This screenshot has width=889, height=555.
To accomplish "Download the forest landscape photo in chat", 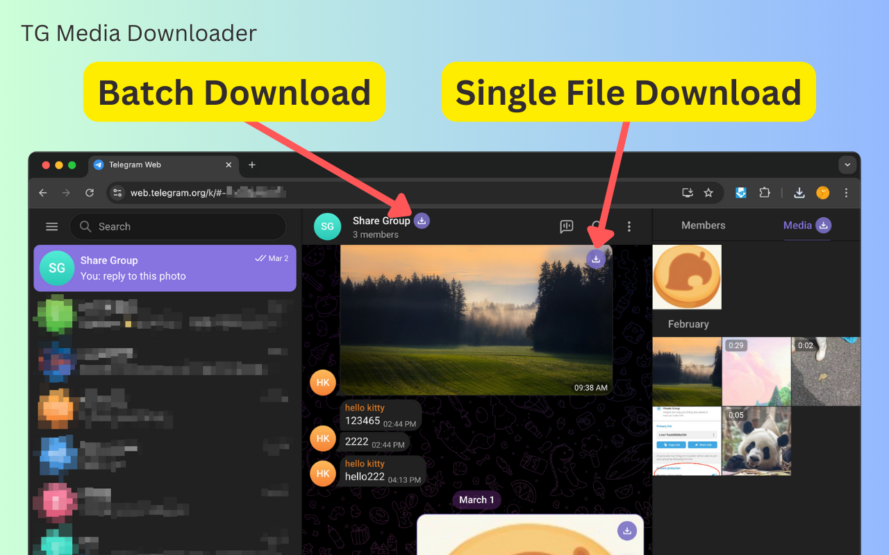I will point(596,259).
